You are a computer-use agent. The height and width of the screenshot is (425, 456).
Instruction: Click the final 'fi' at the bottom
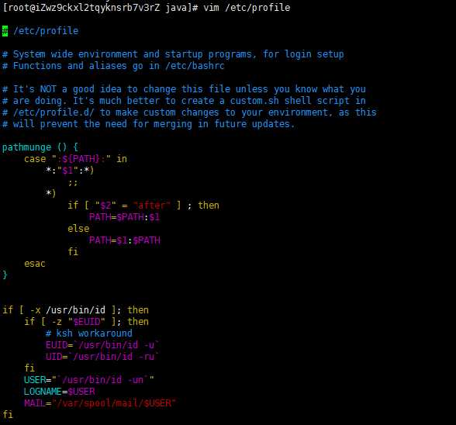[x=8, y=414]
